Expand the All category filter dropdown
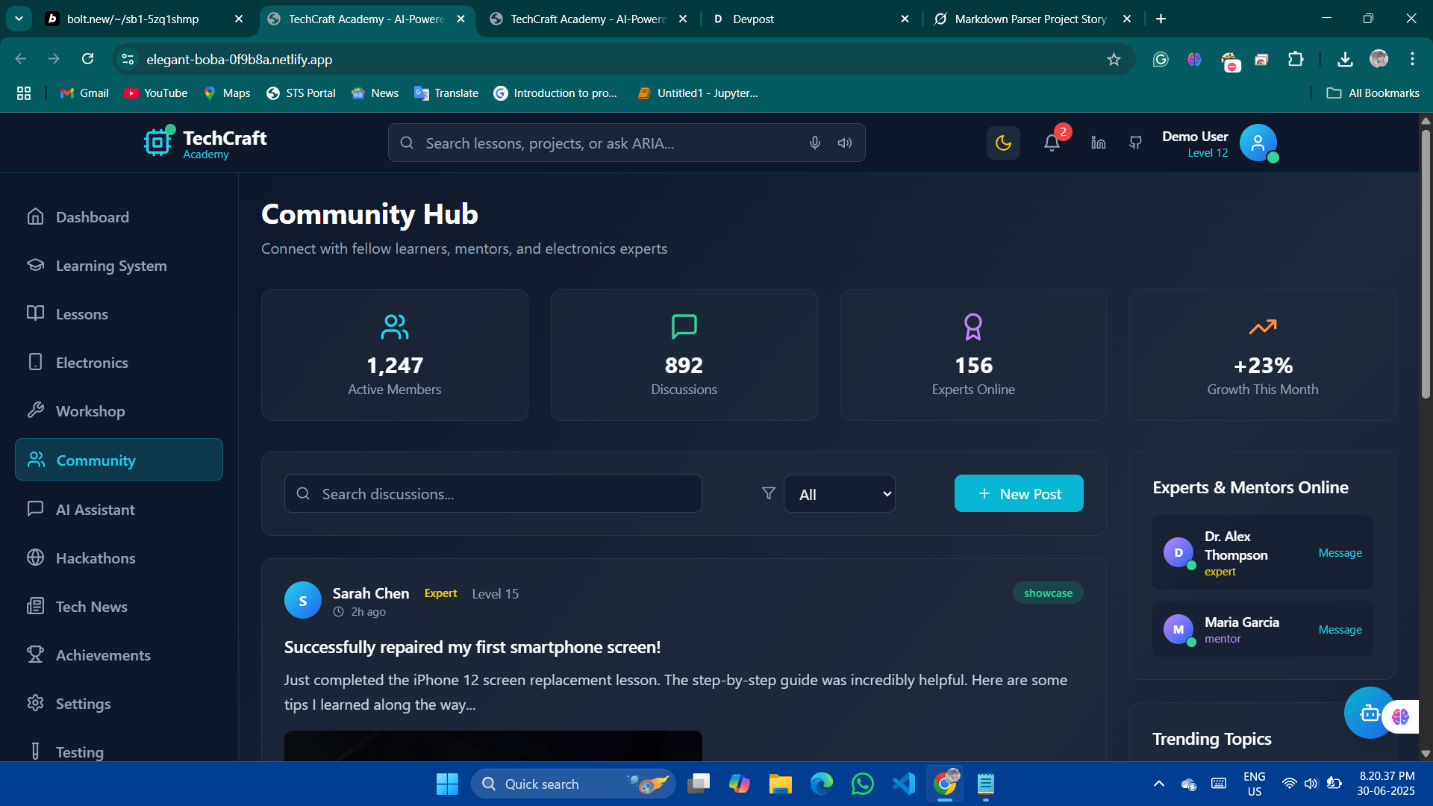The width and height of the screenshot is (1433, 806). coord(840,494)
